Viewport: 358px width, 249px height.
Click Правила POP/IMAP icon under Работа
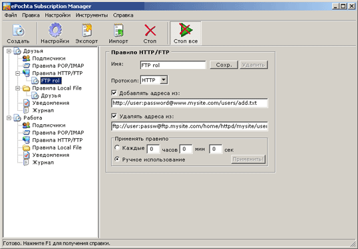tap(26, 133)
